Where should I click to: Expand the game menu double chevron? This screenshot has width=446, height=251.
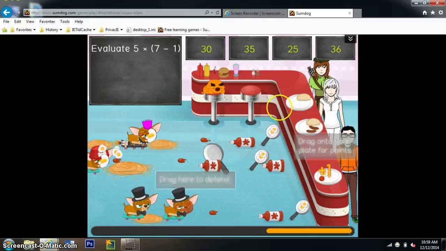351,39
